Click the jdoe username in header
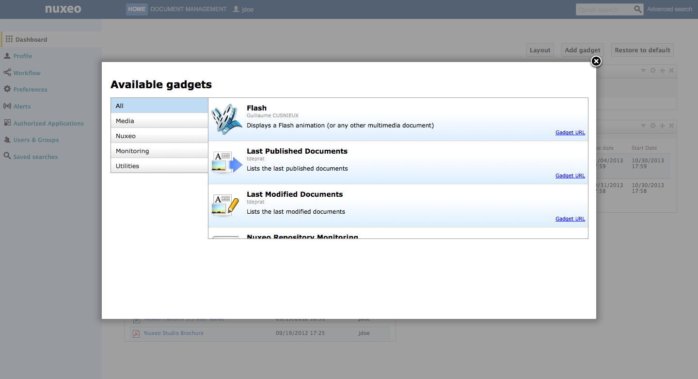This screenshot has width=698, height=379. [x=248, y=9]
